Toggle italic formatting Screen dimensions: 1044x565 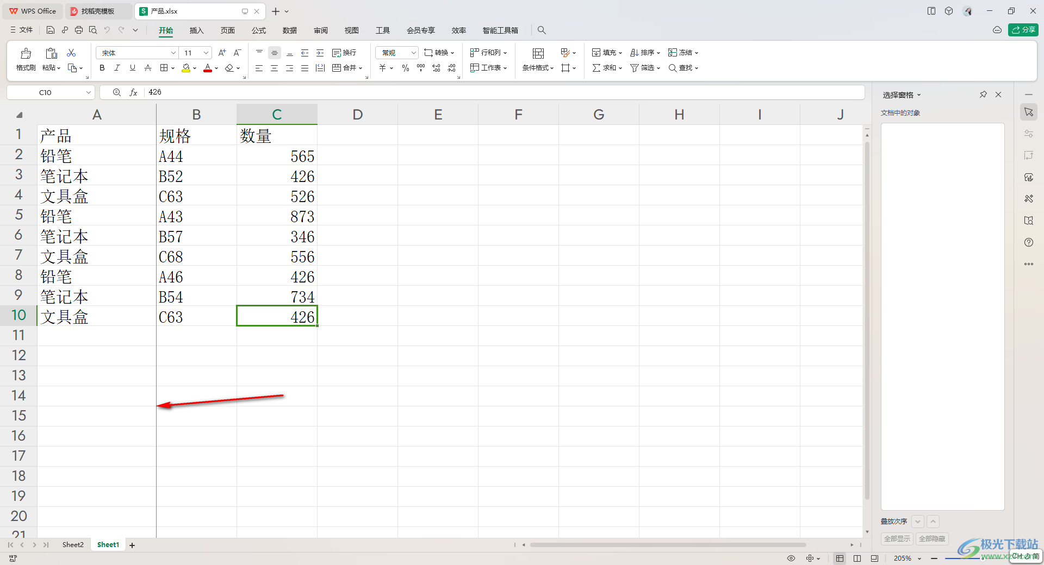tap(117, 68)
